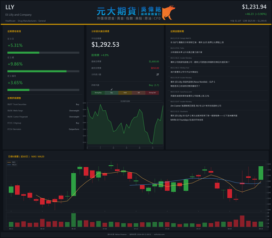Screen dimensions: 272x238
Task: Click the candlestick chart title with MA5 MA20
Action: tap(26, 156)
